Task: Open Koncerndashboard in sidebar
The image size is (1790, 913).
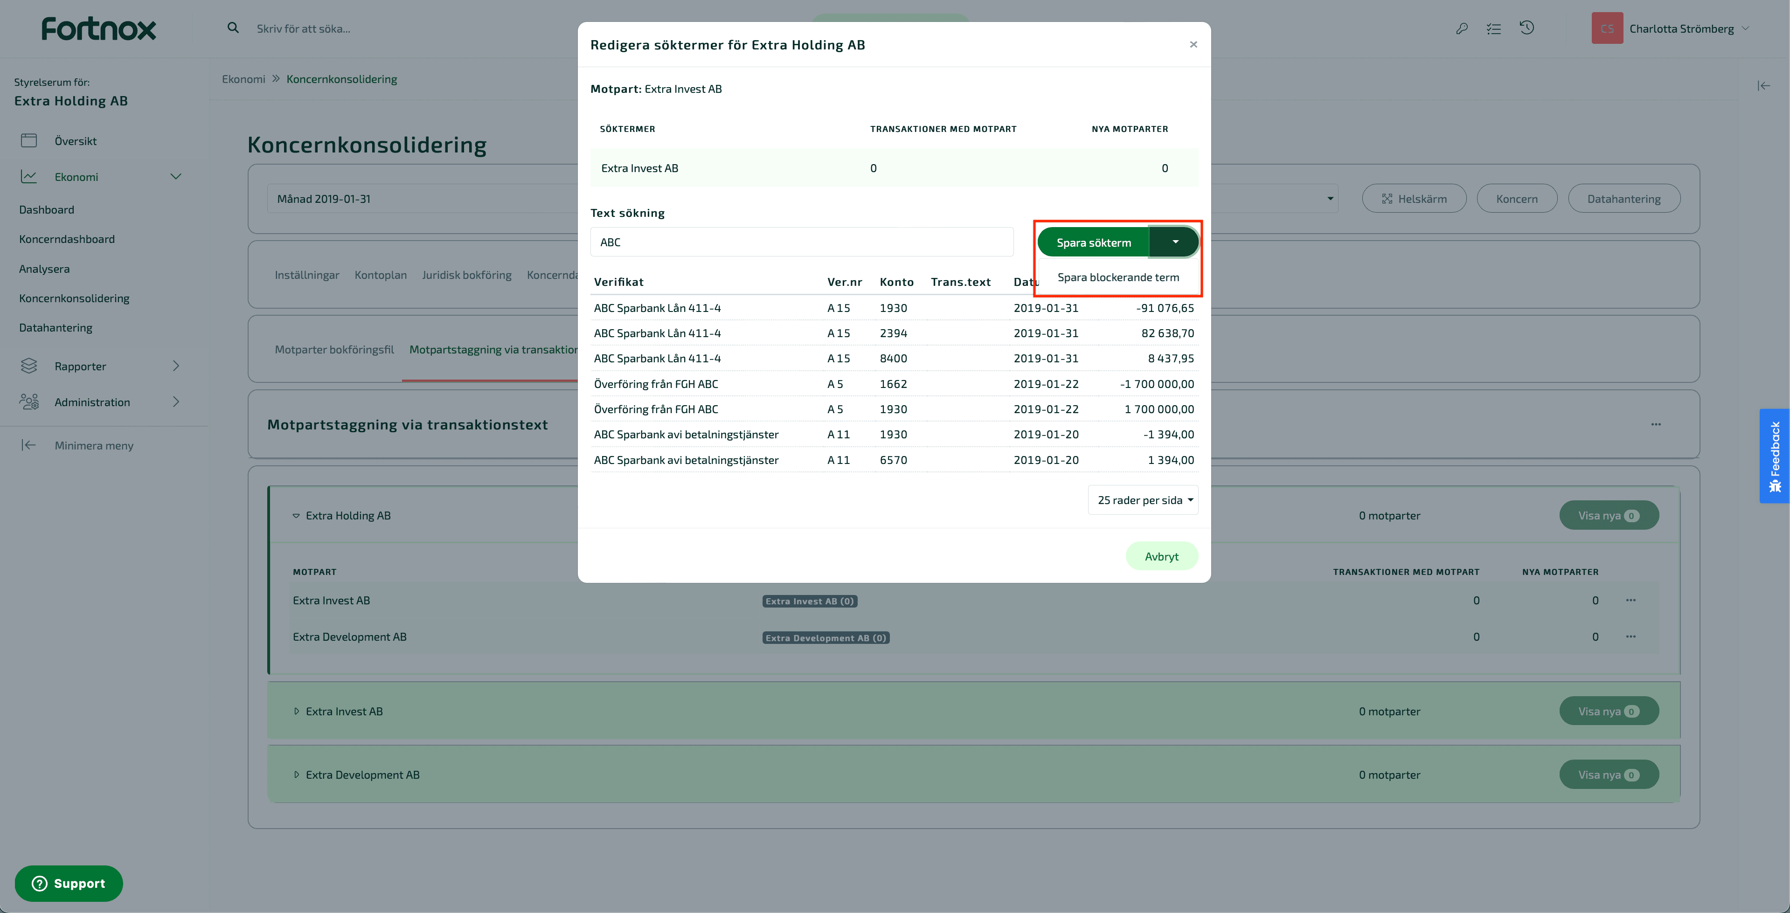Action: click(x=67, y=238)
